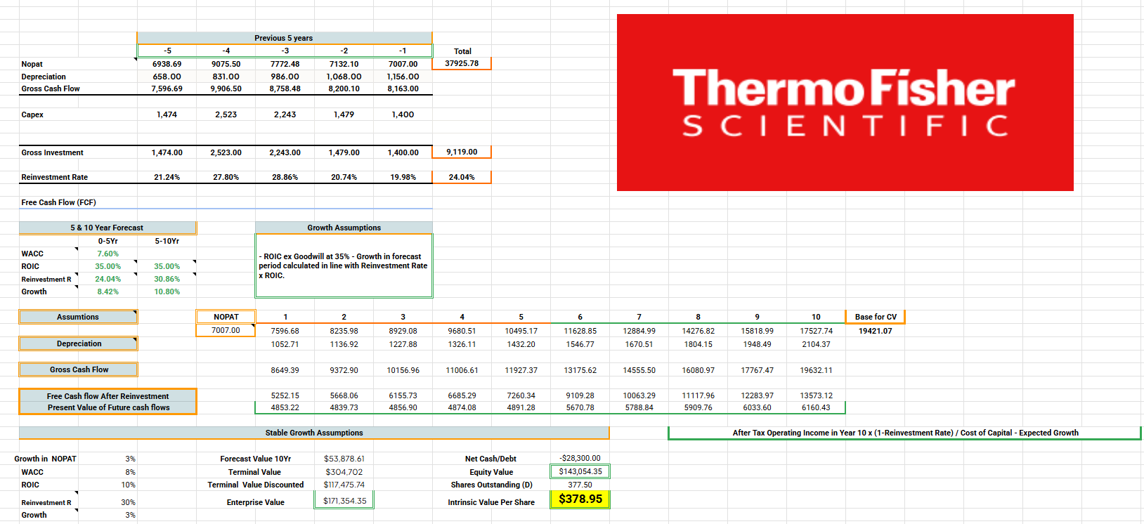This screenshot has width=1144, height=524.
Task: Click the '5 & 10 Year Forecast' header
Action: click(108, 228)
